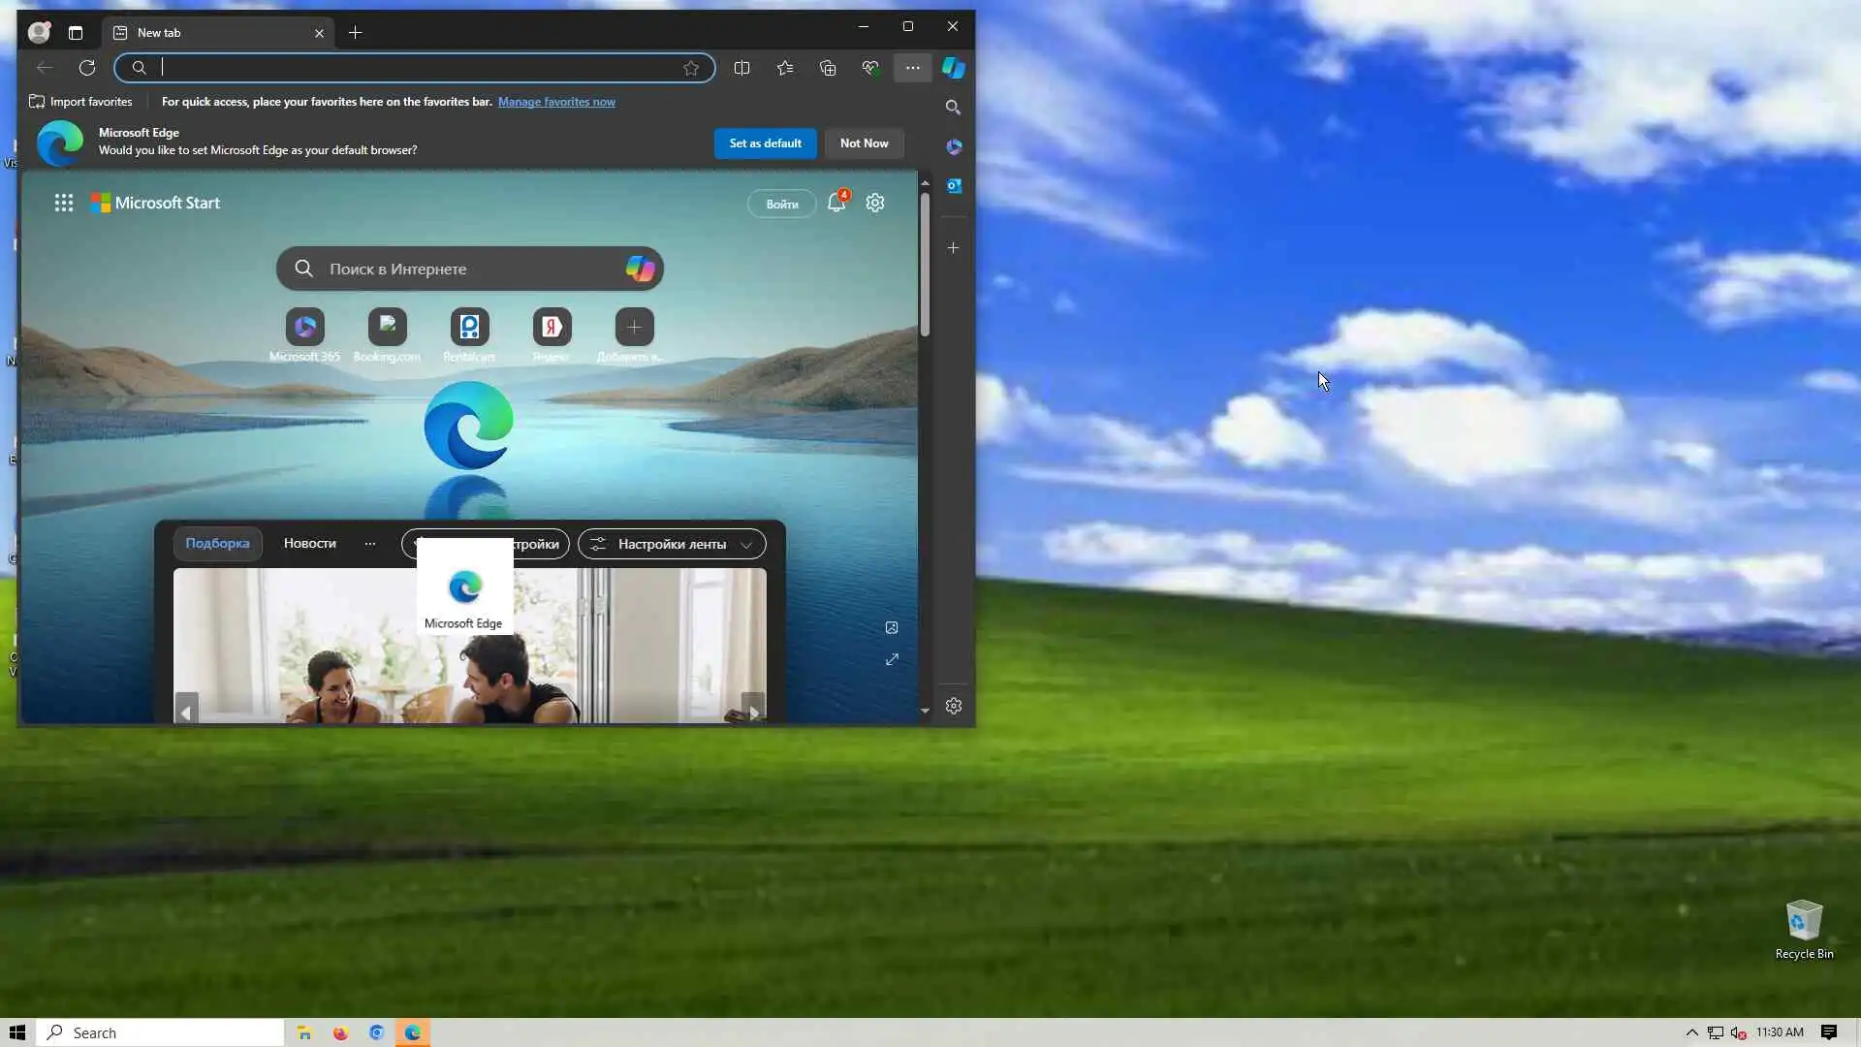This screenshot has width=1861, height=1047.
Task: Click the page vertical scrollbar thumb
Action: [925, 262]
